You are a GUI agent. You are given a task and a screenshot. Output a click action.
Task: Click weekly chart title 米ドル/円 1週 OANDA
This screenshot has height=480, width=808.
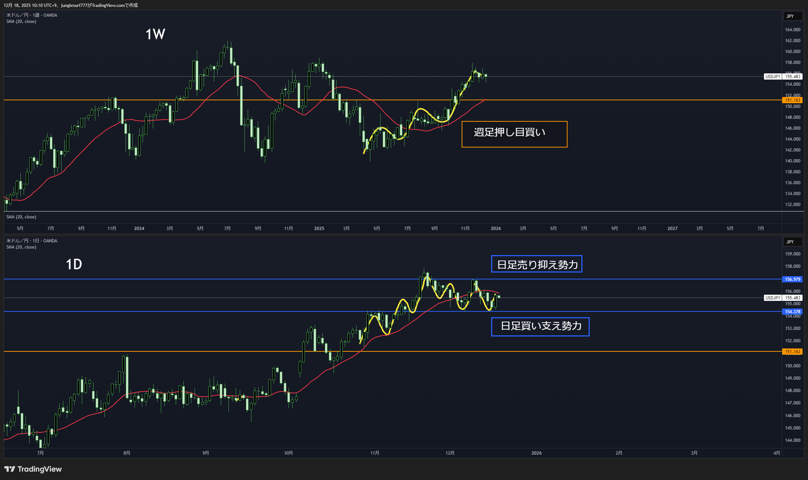click(x=32, y=15)
